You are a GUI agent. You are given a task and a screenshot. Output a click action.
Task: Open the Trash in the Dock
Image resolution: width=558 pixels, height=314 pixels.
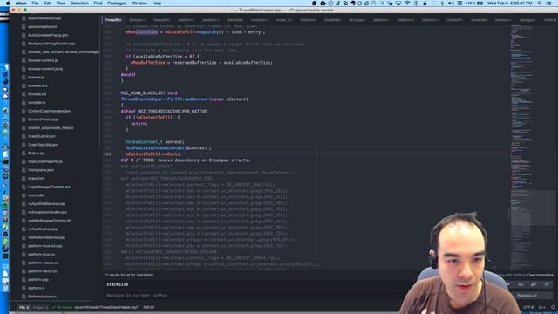[x=5, y=288]
